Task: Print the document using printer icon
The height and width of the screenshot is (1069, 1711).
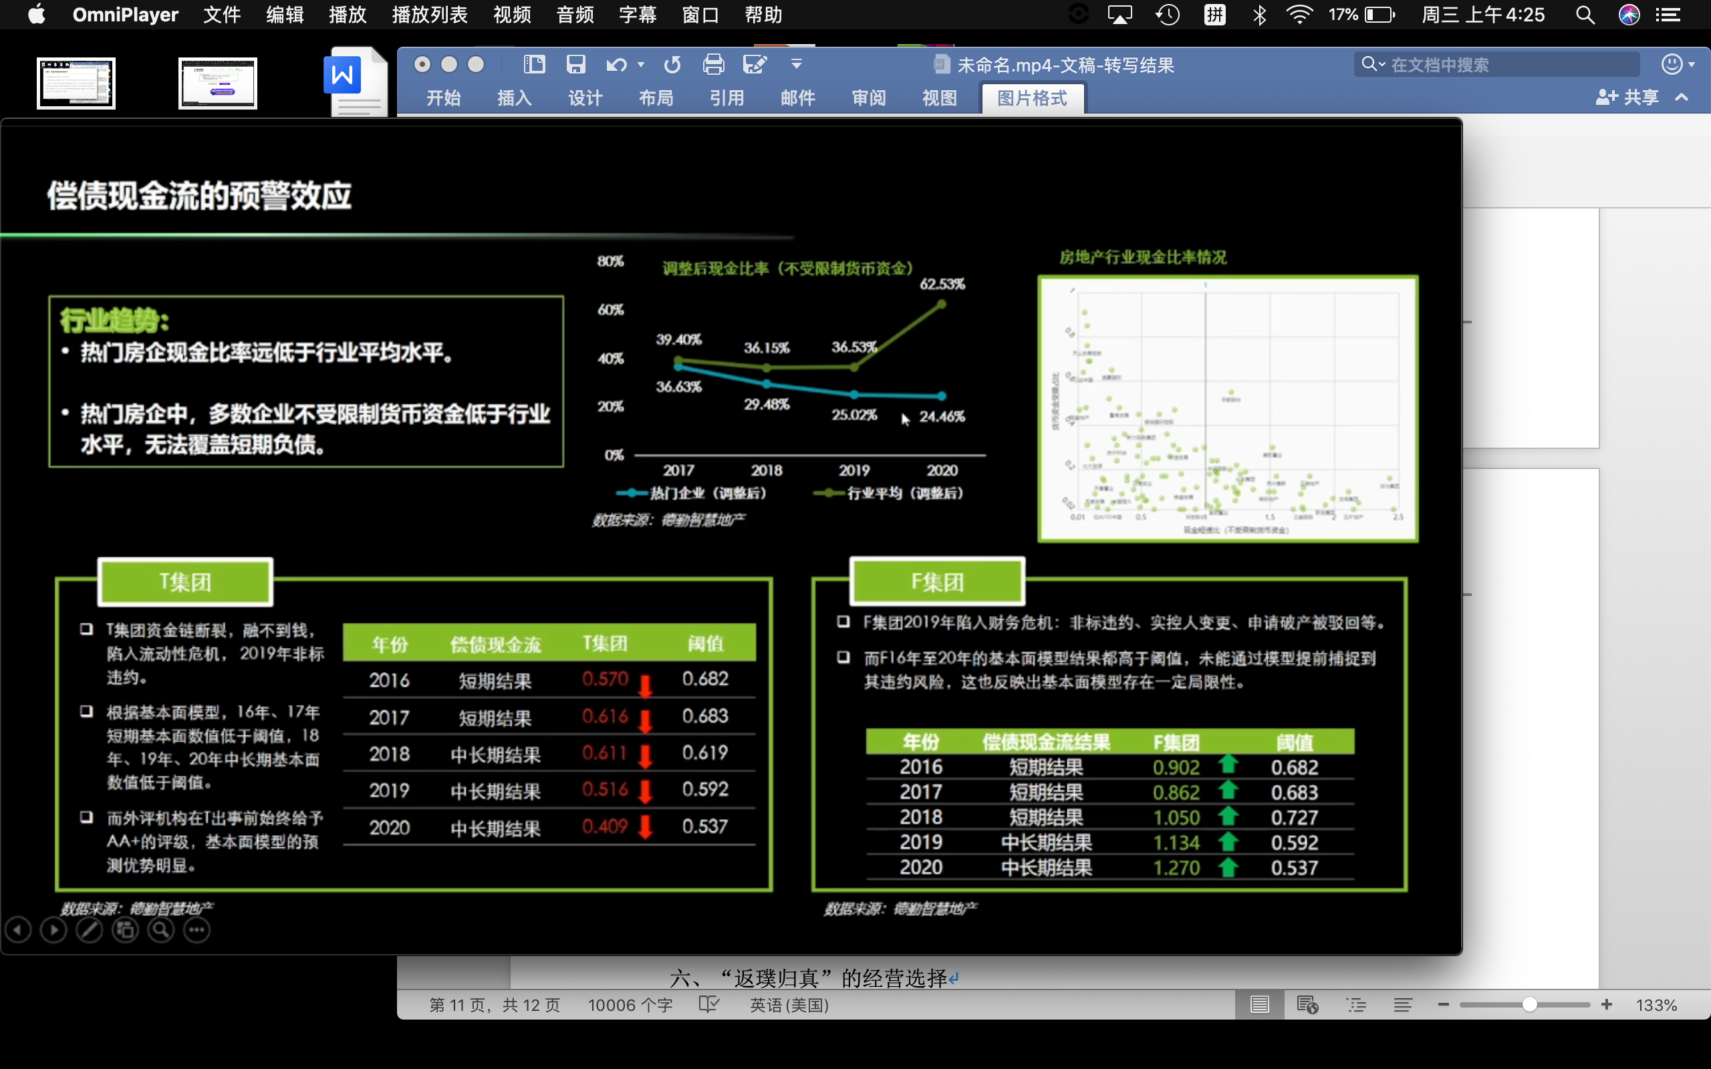Action: (713, 64)
